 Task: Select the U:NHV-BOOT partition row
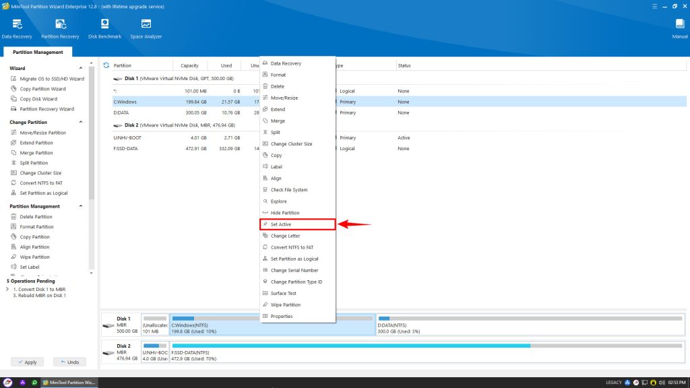click(x=400, y=137)
